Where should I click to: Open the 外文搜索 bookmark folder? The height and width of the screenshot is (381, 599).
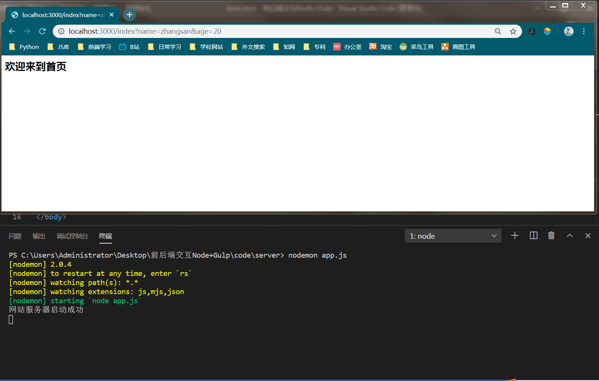(x=248, y=47)
